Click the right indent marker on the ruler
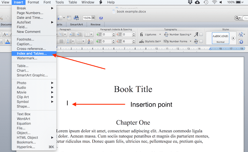This screenshot has width=248, height=152. tap(210, 49)
